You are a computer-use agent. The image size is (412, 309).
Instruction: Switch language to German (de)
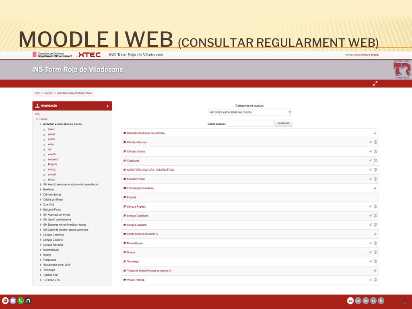tap(358, 301)
